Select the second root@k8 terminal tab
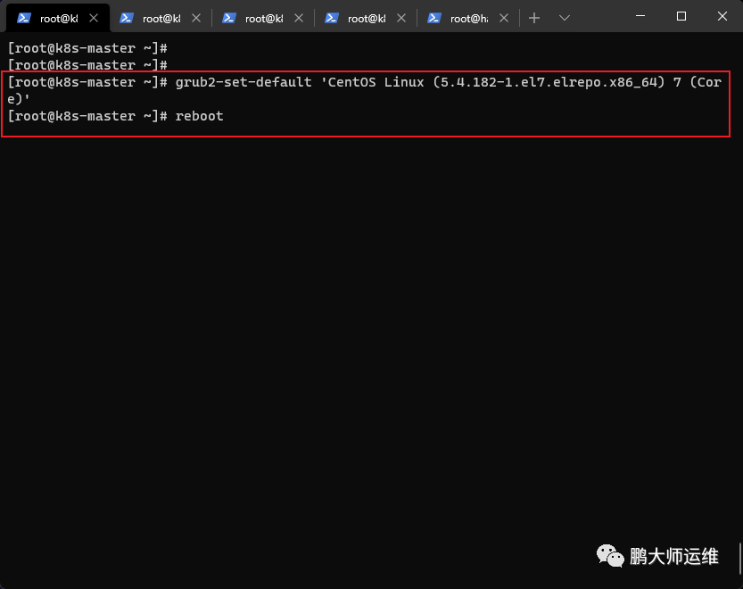The height and width of the screenshot is (589, 743). (161, 18)
